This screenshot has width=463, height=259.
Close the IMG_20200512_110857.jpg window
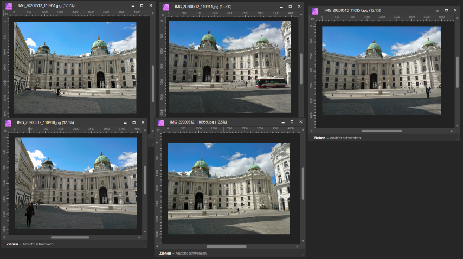(455, 10)
